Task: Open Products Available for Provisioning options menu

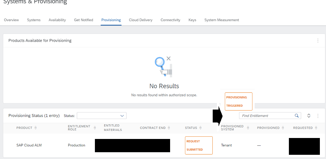Action: (318, 41)
